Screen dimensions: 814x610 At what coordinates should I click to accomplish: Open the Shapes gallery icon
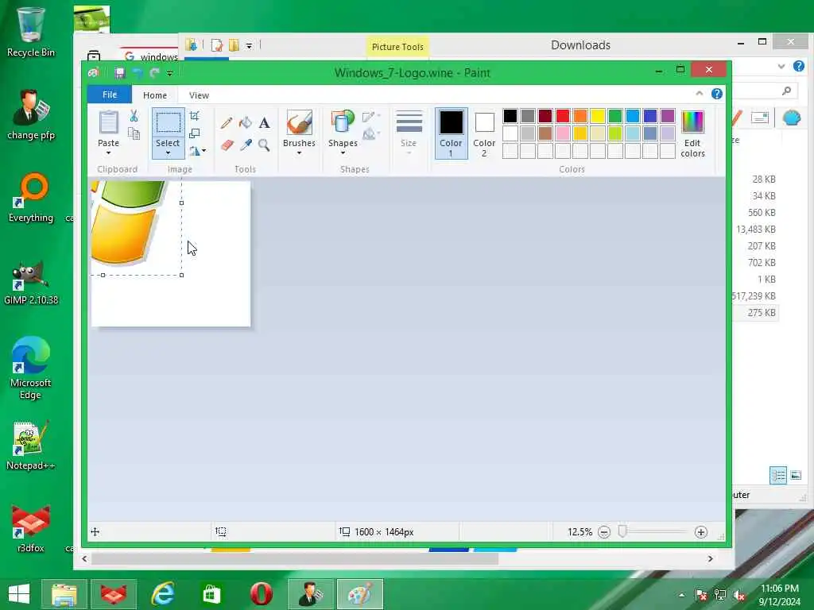[343, 122]
